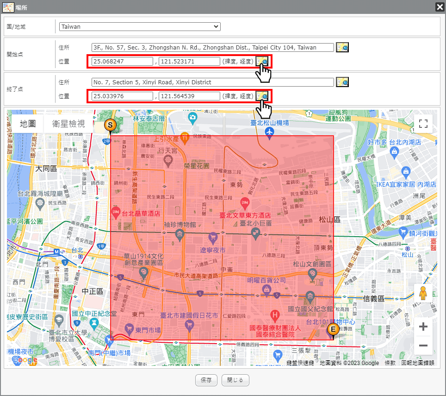446x396 pixels.
Task: Close the 場所 dialog with X
Action: coord(440,7)
